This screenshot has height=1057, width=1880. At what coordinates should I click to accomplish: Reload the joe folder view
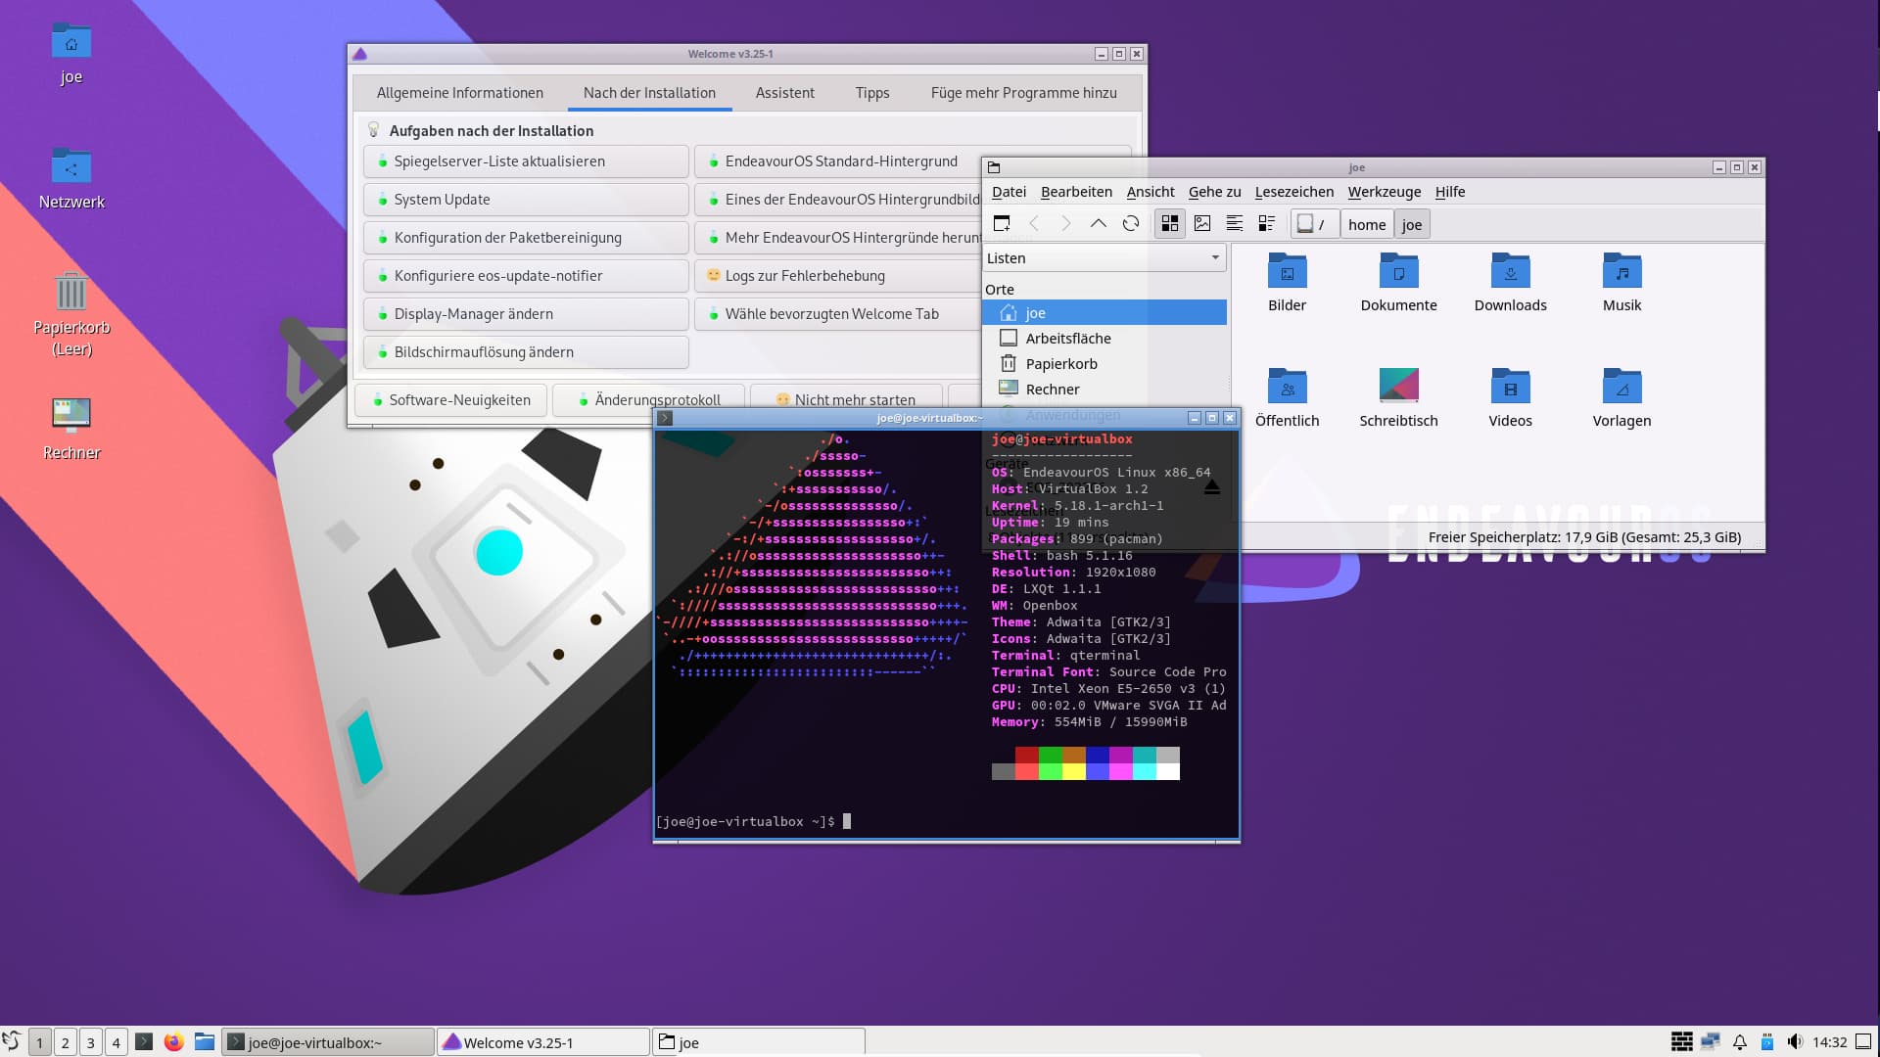(1131, 224)
